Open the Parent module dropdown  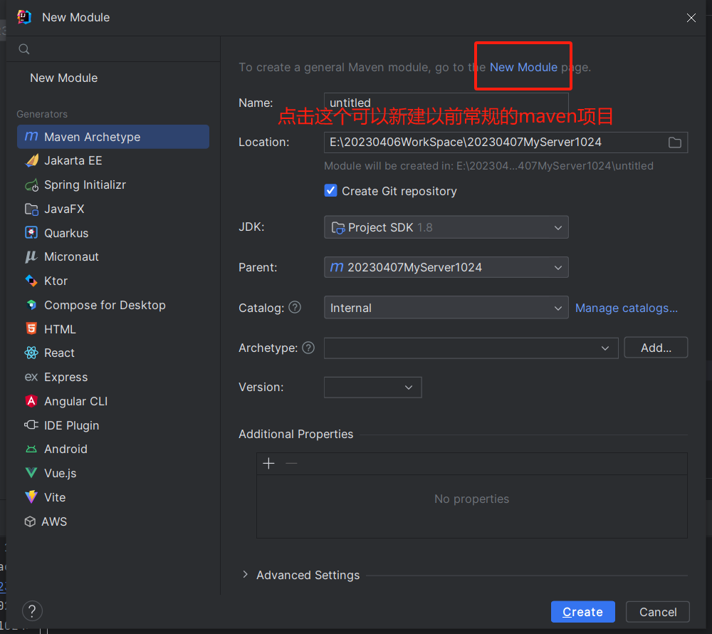pyautogui.click(x=446, y=267)
